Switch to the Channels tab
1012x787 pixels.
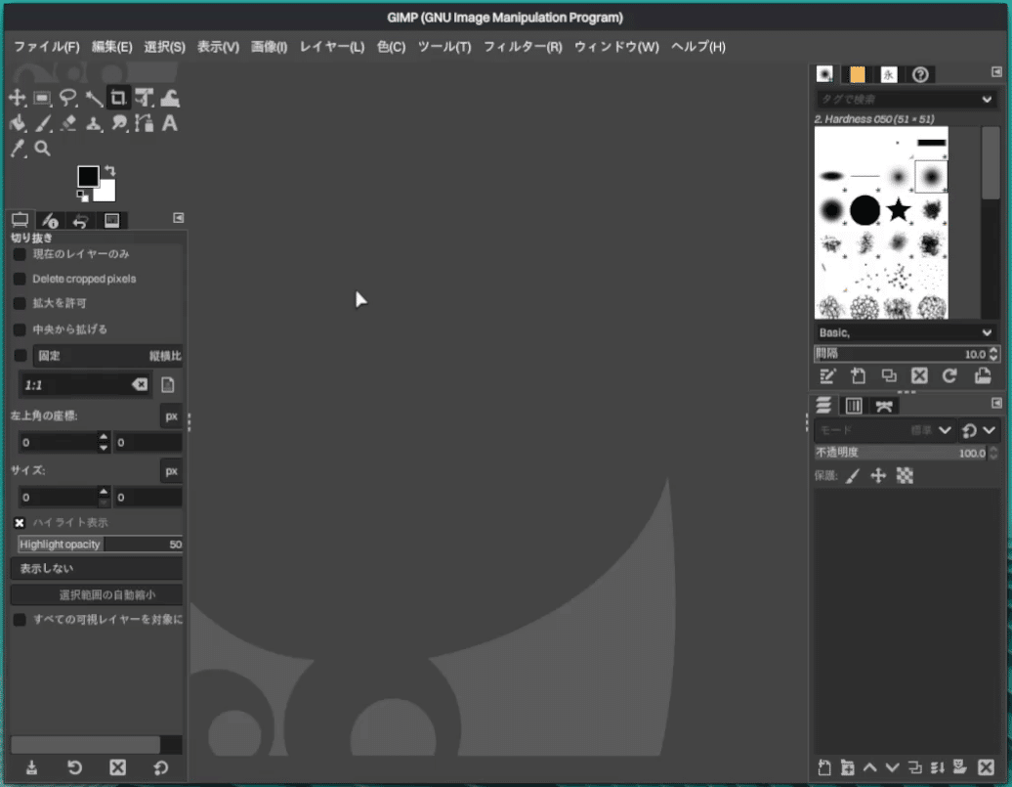(853, 406)
